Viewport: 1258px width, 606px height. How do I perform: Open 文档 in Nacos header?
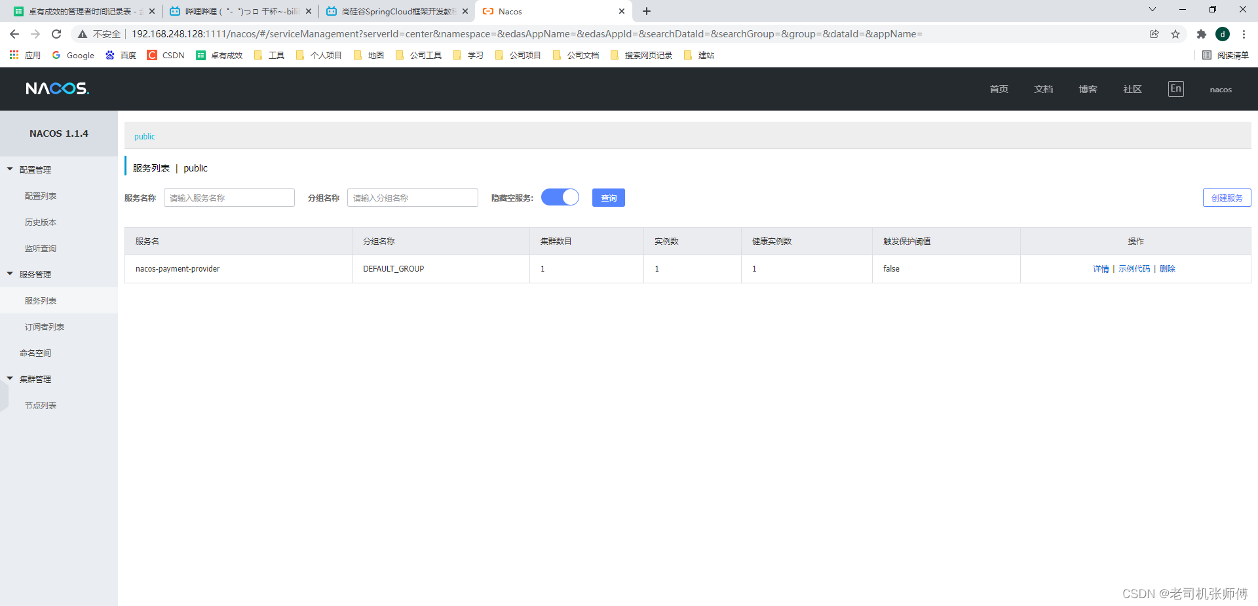pyautogui.click(x=1044, y=89)
